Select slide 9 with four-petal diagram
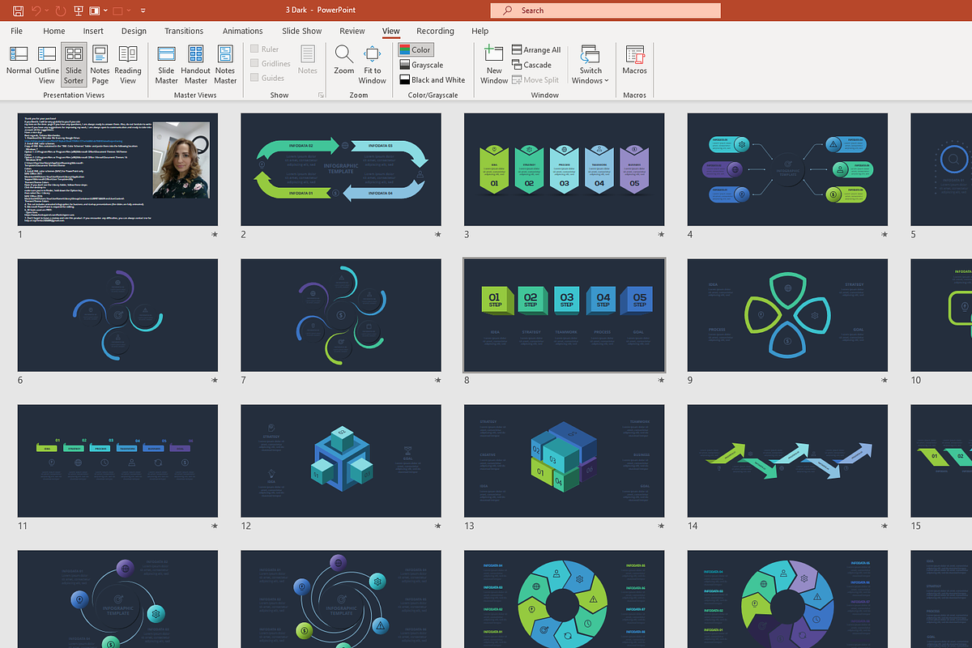The width and height of the screenshot is (972, 648). [x=787, y=315]
